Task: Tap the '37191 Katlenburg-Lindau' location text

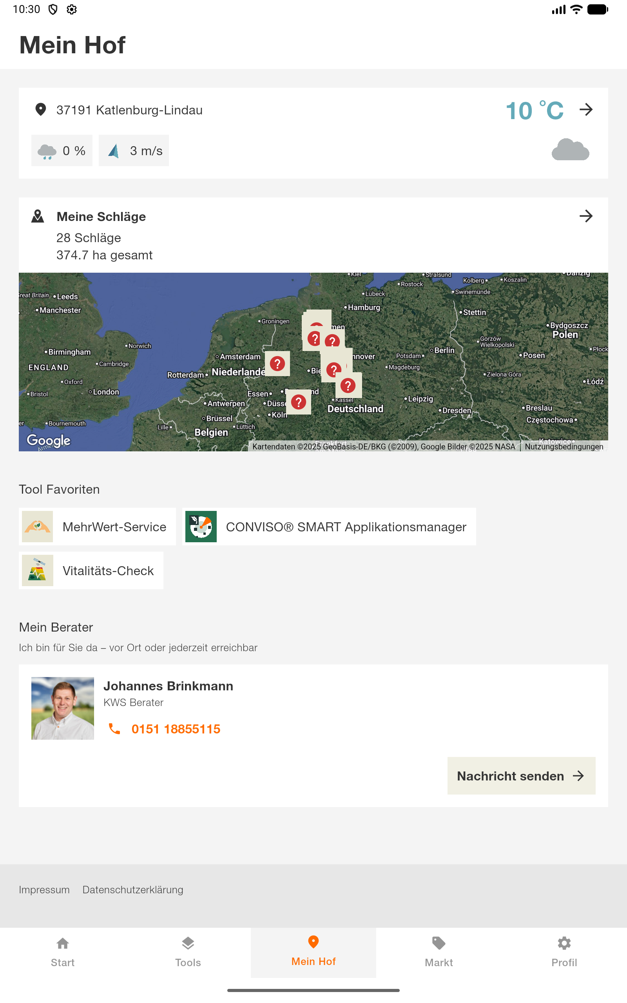Action: click(129, 110)
